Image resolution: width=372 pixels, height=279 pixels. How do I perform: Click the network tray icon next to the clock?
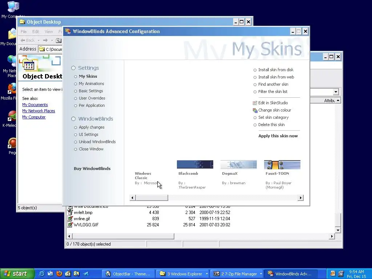tap(341, 274)
